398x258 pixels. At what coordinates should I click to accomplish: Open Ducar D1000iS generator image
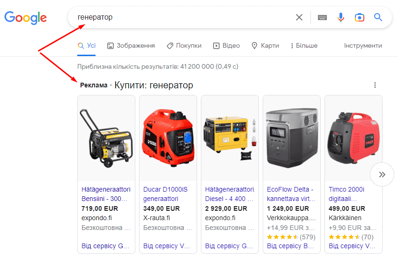(168, 138)
